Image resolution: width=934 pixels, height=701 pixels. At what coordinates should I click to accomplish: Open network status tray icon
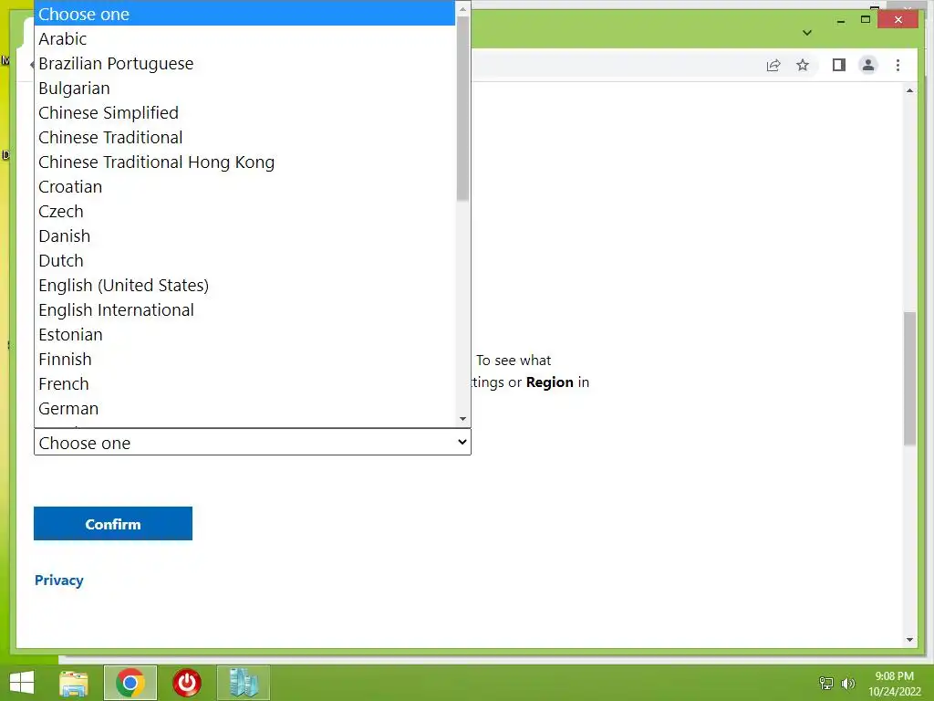(x=826, y=683)
